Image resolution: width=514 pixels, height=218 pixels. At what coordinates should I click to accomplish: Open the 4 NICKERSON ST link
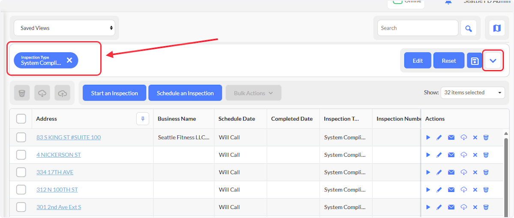point(59,155)
